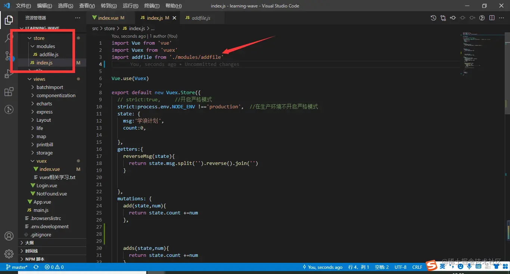Open index.vue under the vuex folder
The width and height of the screenshot is (510, 274).
pos(50,169)
